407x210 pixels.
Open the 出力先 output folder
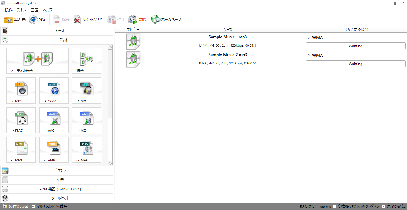pyautogui.click(x=15, y=20)
